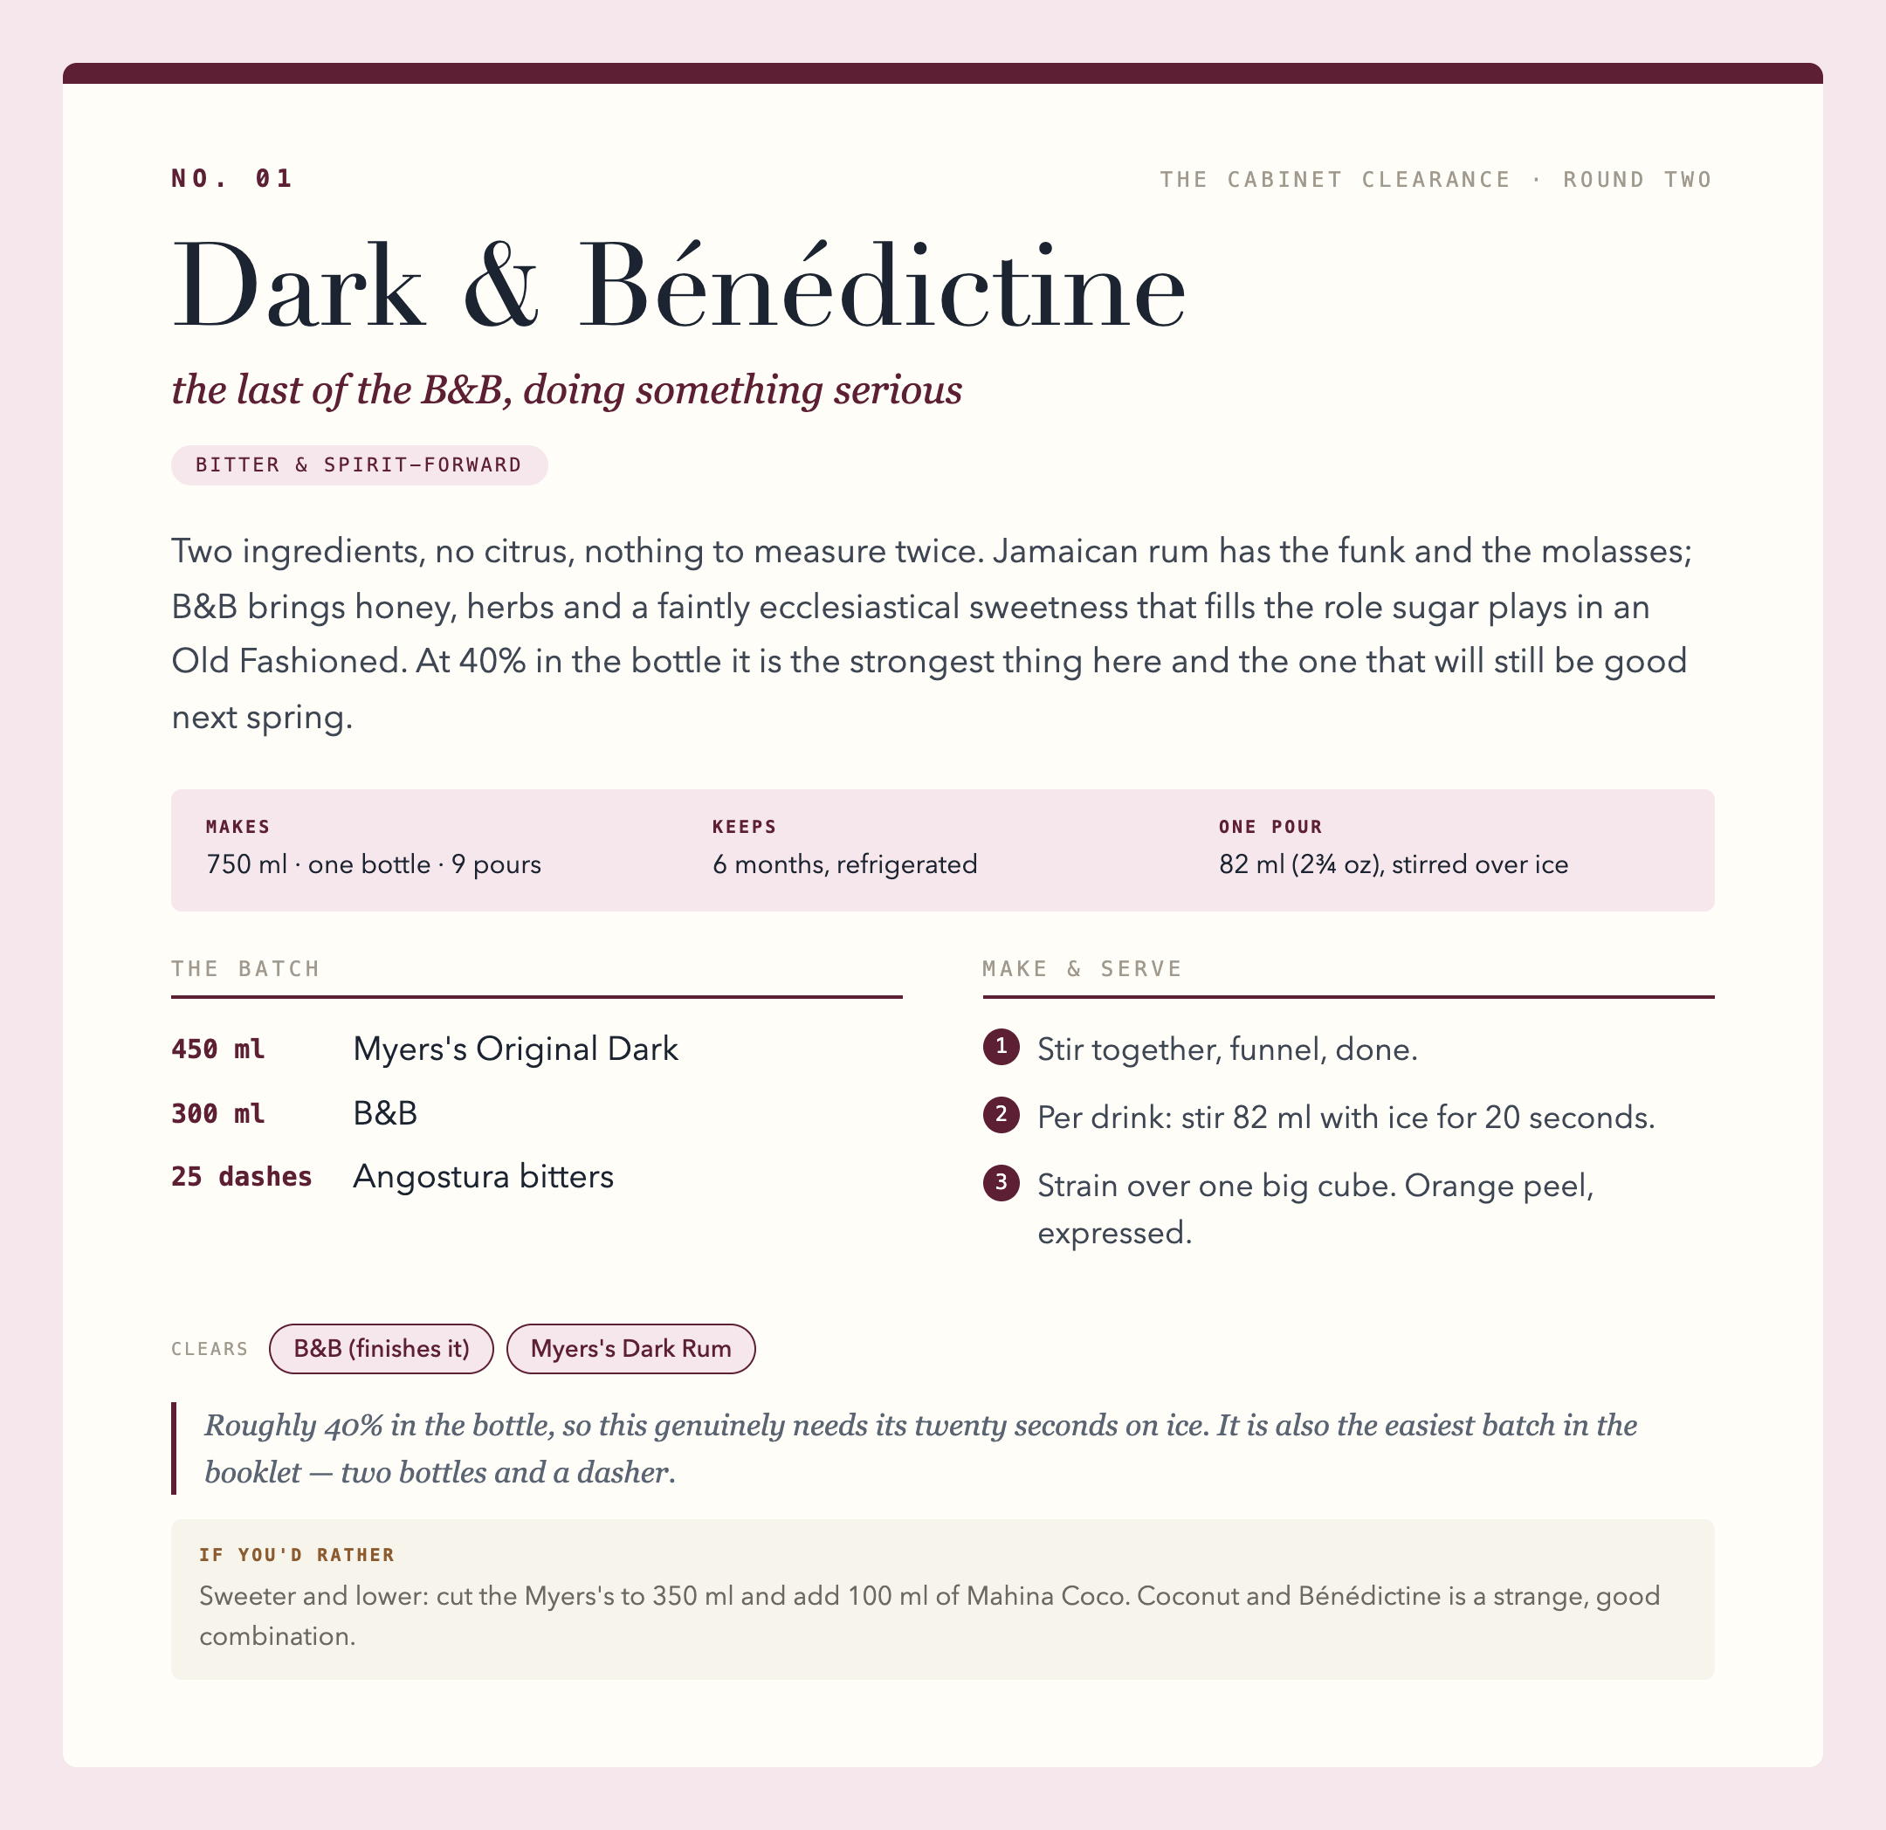Screen dimensions: 1886x1830
Task: Click the 25 dashes Angostura bitters row
Action: coord(537,1177)
